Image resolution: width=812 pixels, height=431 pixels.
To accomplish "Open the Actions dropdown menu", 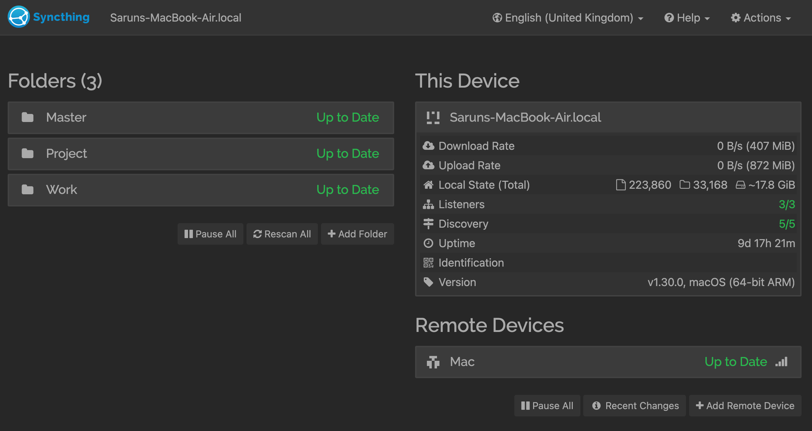I will (761, 18).
